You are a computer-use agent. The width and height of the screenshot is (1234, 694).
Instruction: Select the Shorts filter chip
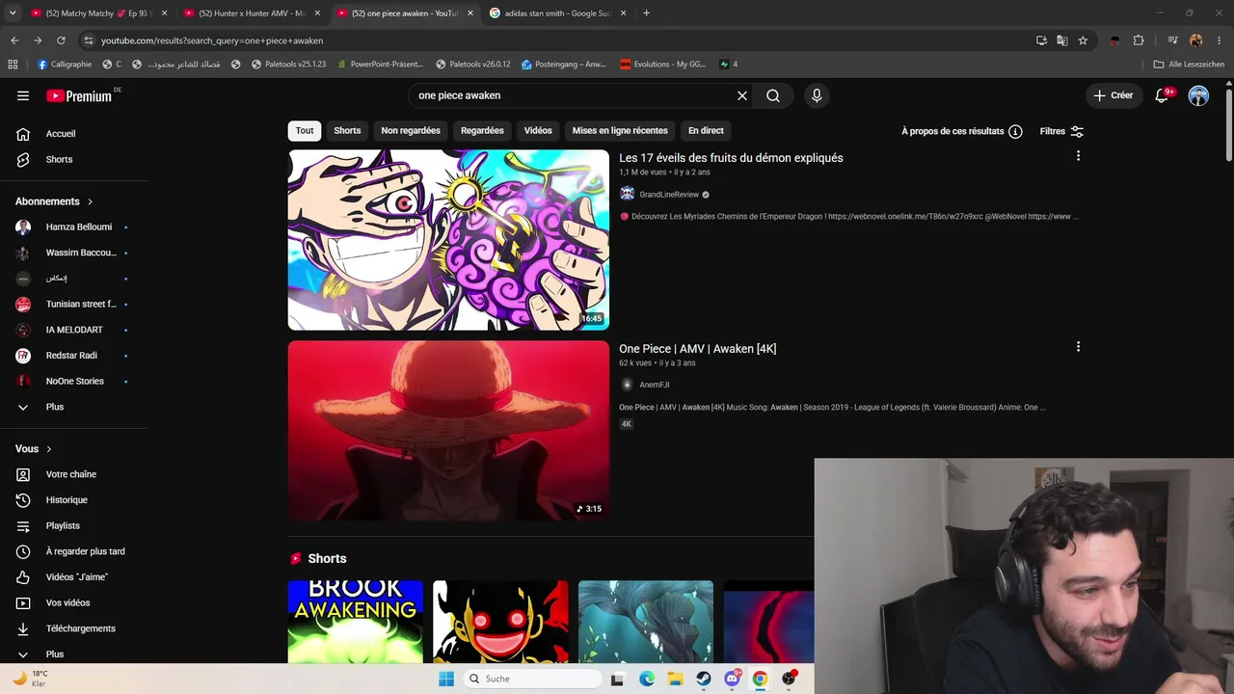click(x=347, y=131)
